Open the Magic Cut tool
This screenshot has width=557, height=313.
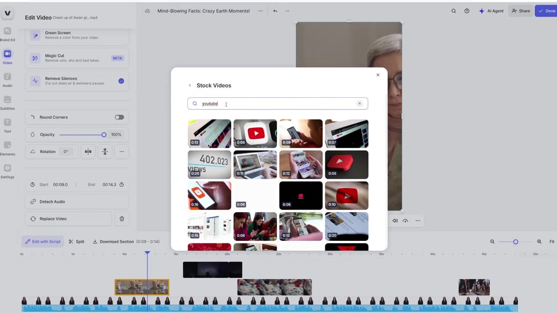(x=77, y=58)
